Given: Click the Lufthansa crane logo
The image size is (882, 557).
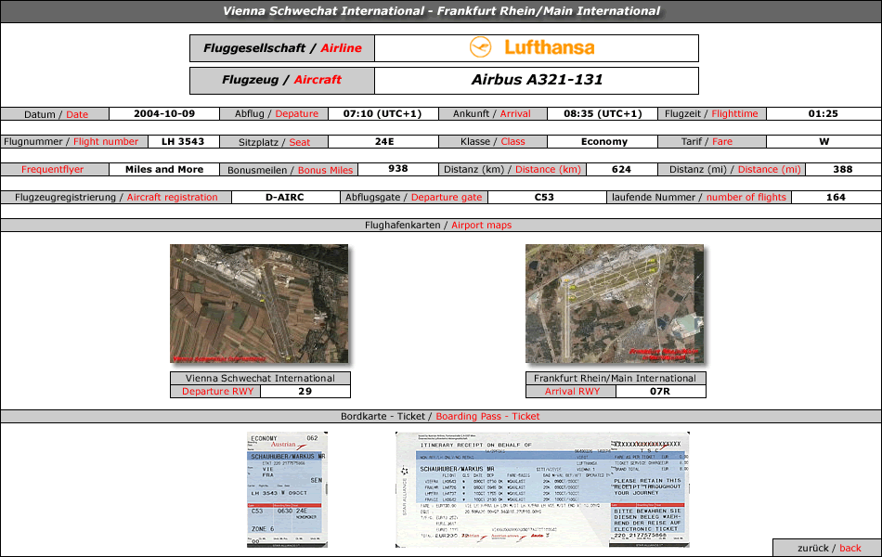Looking at the screenshot, I should pyautogui.click(x=480, y=47).
